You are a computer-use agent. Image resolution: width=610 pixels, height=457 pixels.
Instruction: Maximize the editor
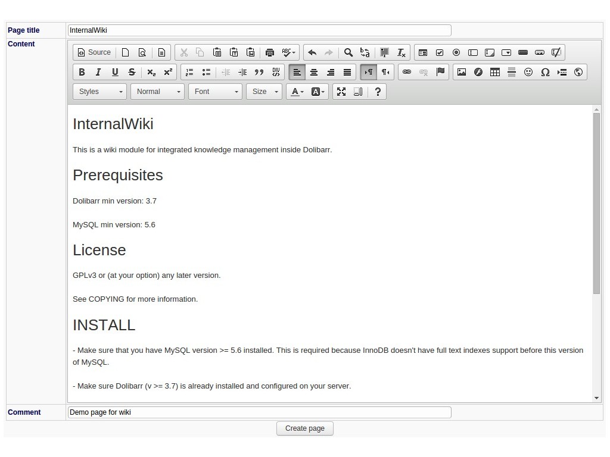click(x=341, y=92)
